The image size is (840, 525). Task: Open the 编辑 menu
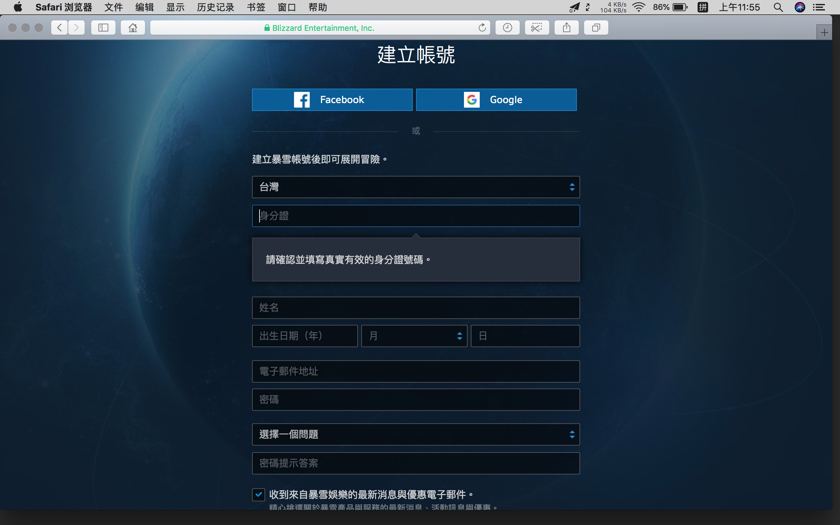pyautogui.click(x=144, y=7)
